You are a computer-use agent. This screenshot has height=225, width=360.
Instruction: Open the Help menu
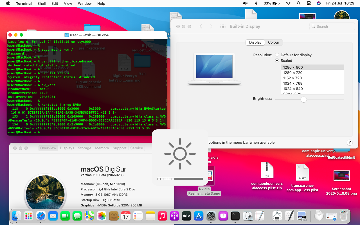point(101,3)
